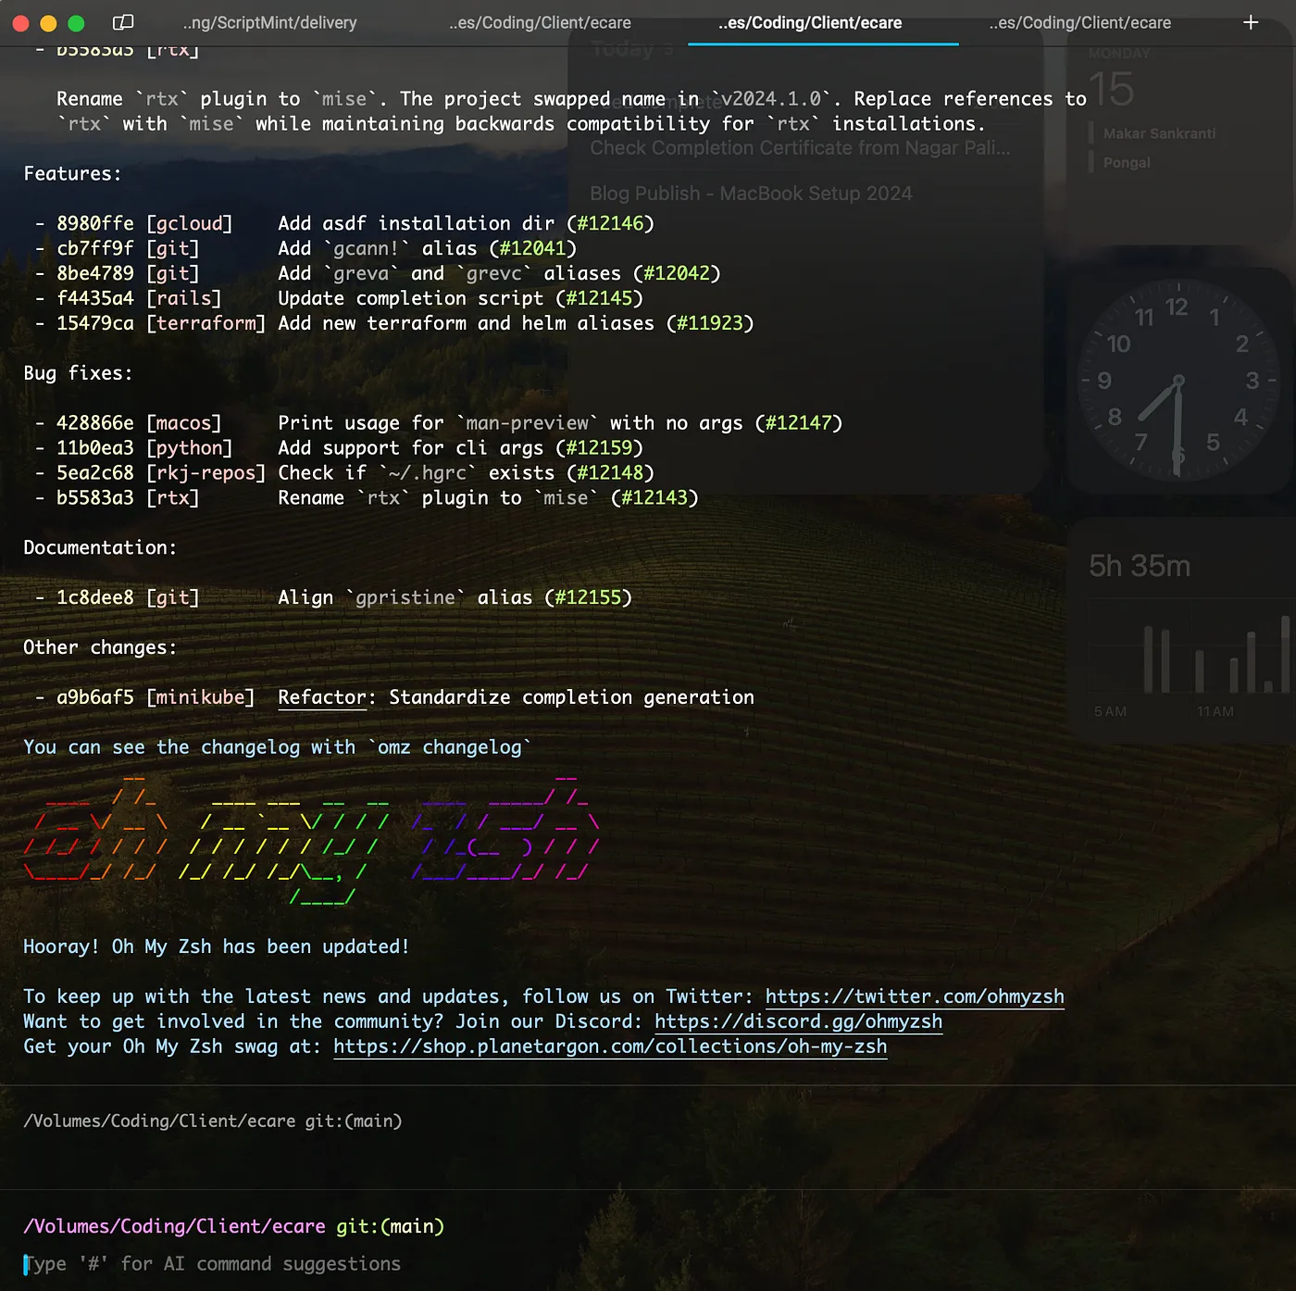The width and height of the screenshot is (1296, 1291).
Task: Click the underlined Refactor text in minikube entry
Action: 322,697
